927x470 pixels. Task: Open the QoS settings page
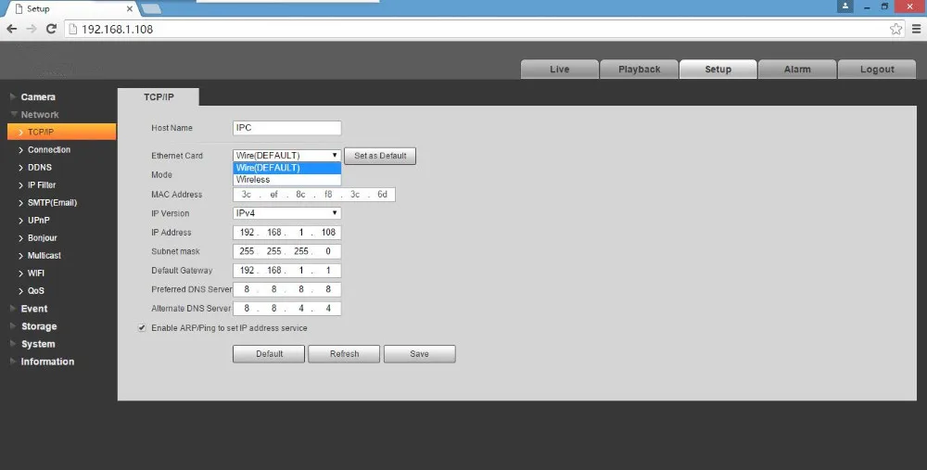click(x=35, y=291)
